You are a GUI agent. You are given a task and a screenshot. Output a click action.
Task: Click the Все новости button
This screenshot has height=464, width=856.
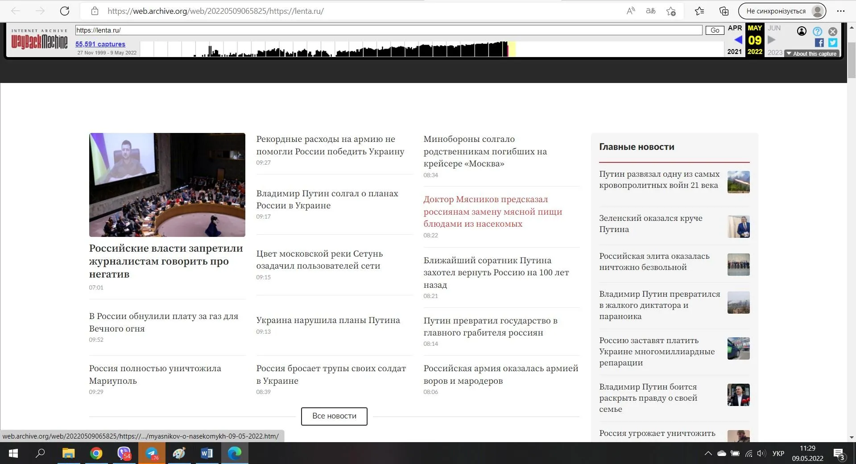[x=334, y=416]
